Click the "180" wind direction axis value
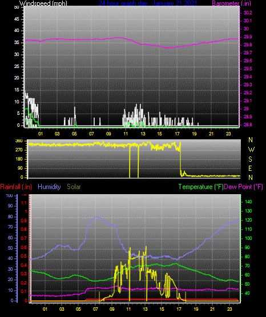The width and height of the screenshot is (266, 317). point(19,159)
